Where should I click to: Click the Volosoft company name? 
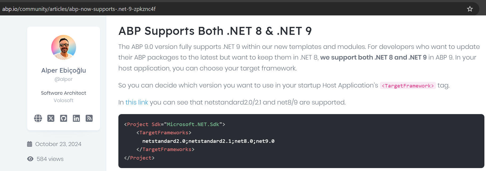(x=63, y=101)
